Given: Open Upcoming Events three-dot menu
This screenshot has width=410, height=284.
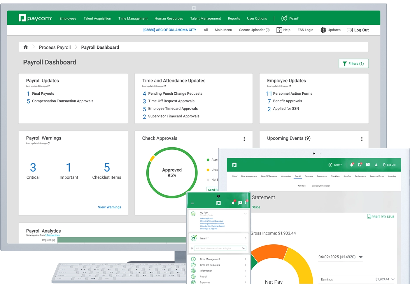Looking at the screenshot, I should point(362,139).
